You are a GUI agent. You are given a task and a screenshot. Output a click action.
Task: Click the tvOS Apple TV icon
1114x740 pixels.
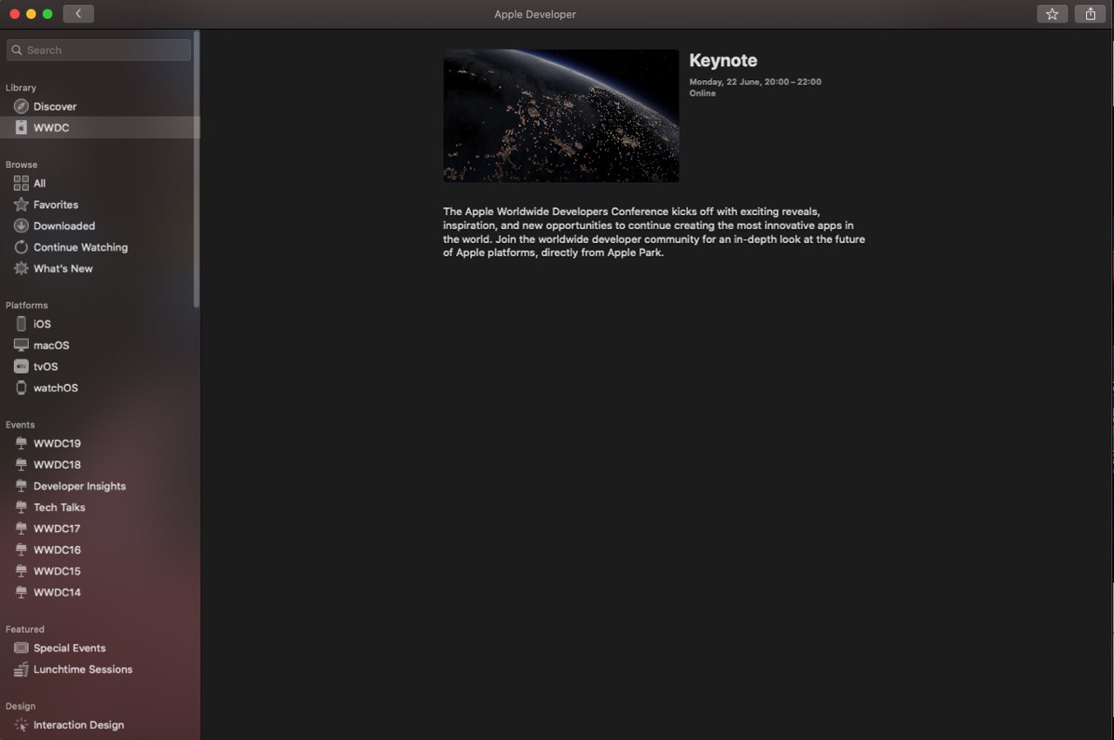pyautogui.click(x=21, y=367)
